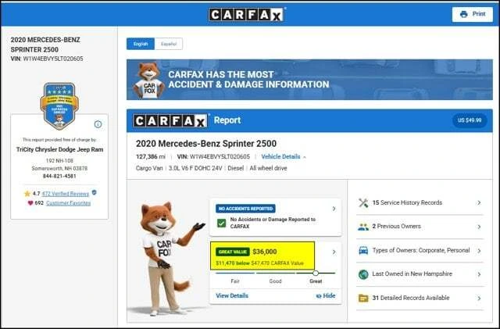Click the $36,000 price text
This screenshot has height=329, width=500.
pos(265,252)
